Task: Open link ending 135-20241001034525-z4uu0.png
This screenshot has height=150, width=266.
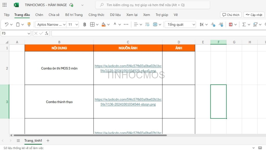Action: pos(128,68)
